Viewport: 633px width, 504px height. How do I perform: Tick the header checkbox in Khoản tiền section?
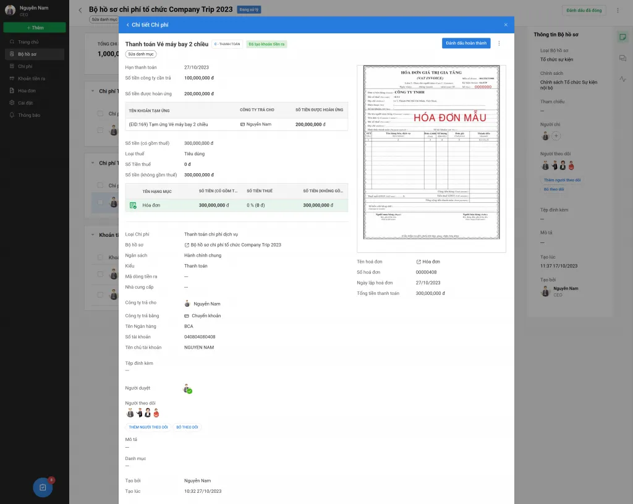click(x=100, y=257)
